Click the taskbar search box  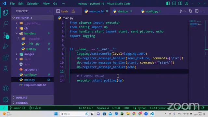tap(74, 114)
